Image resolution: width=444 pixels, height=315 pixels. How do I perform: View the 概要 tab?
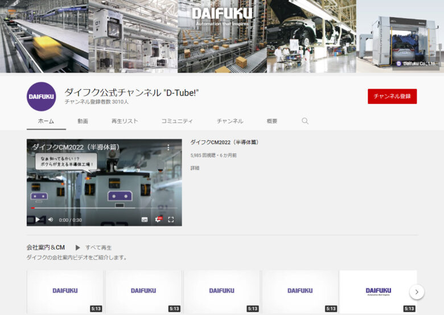(272, 121)
